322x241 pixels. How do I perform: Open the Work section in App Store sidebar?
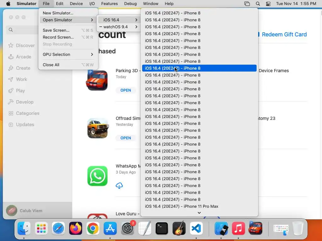tap(18, 79)
